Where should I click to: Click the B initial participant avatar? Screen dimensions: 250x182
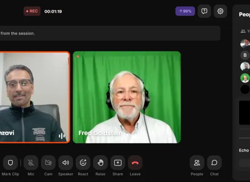245,55
